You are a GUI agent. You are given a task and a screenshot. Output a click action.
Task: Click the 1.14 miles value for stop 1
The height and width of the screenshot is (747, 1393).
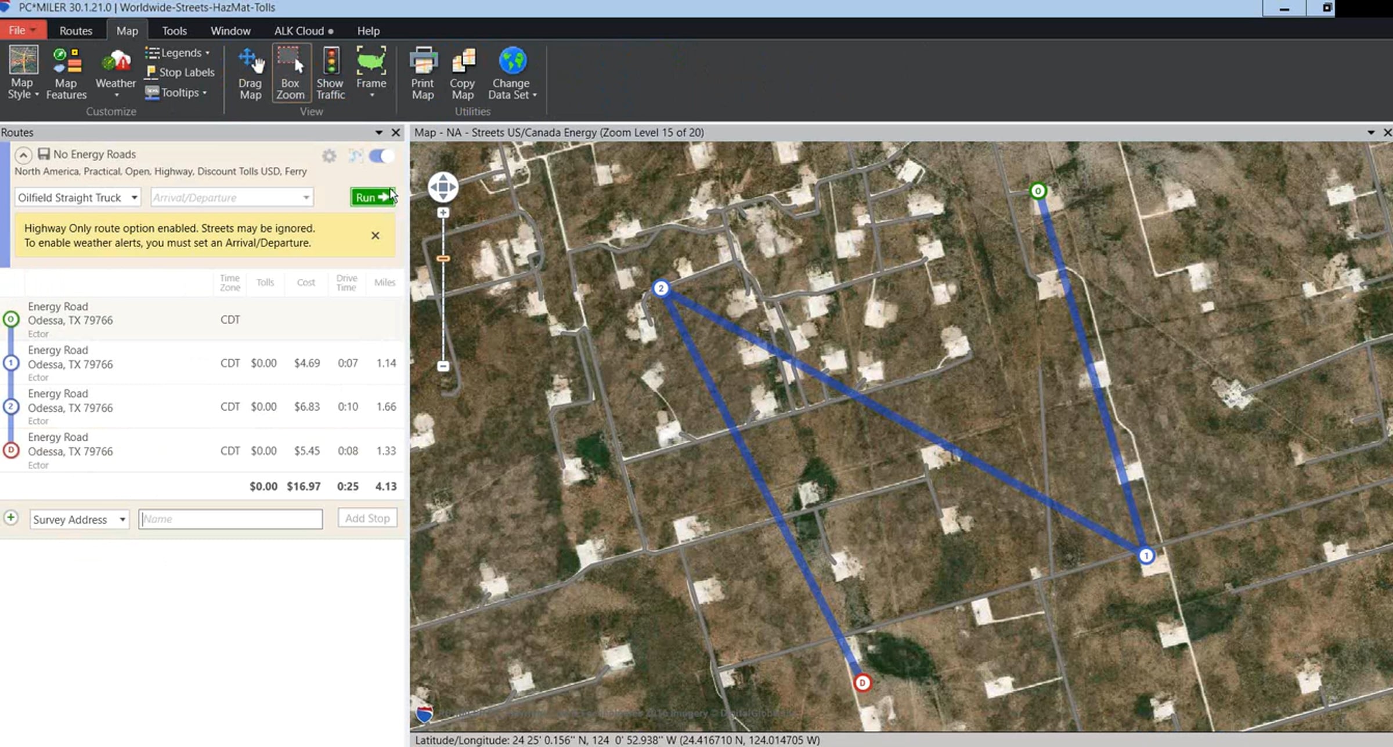tap(386, 363)
